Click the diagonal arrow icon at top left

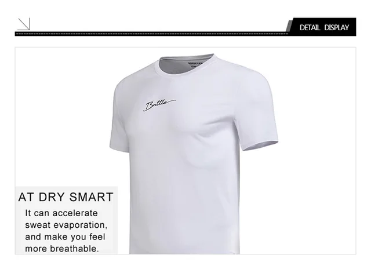point(24,24)
